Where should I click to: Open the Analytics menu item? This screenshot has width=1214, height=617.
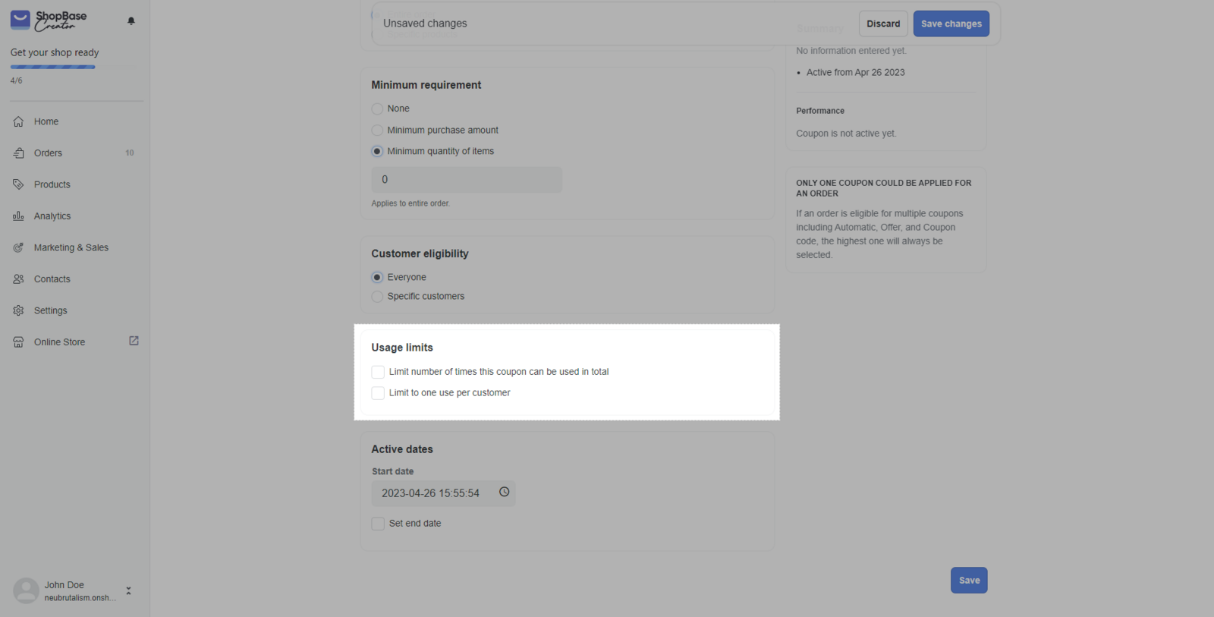pos(52,216)
